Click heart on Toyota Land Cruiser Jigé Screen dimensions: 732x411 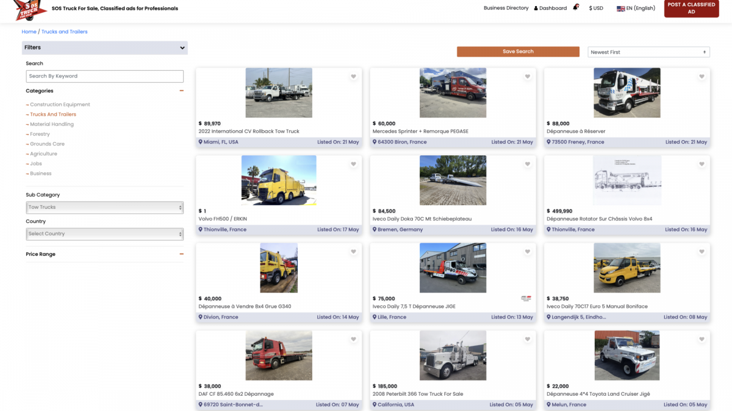point(701,340)
